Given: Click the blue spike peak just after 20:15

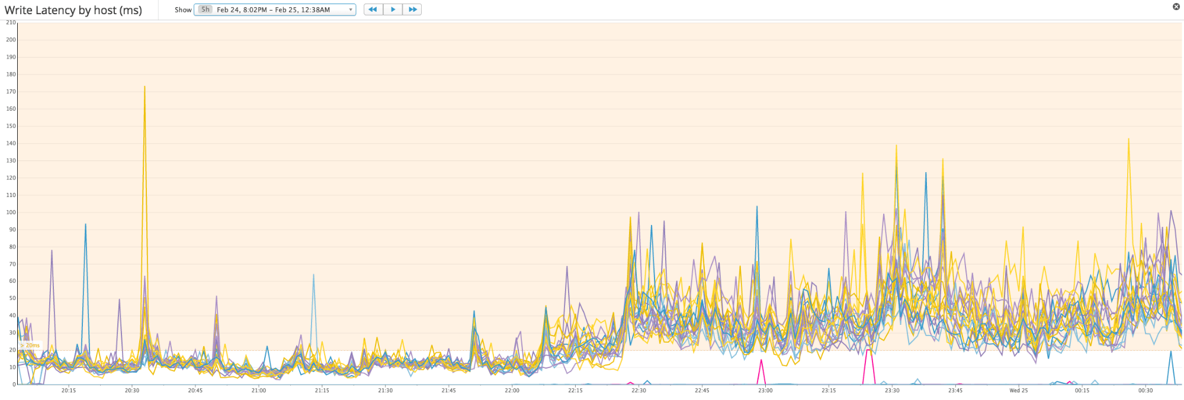Looking at the screenshot, I should (86, 225).
